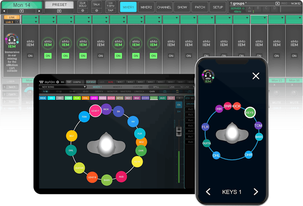Open the 1:groups scene dropdown
Viewport: 303px width, 206px height.
pyautogui.click(x=277, y=3)
